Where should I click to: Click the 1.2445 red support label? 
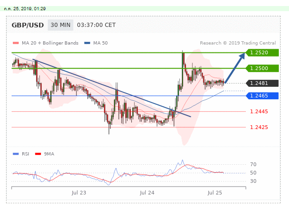click(259, 111)
